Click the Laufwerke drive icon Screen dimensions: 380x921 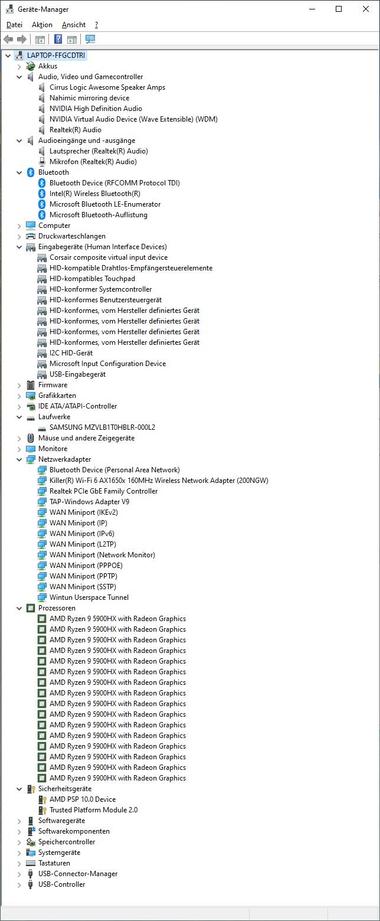[31, 417]
